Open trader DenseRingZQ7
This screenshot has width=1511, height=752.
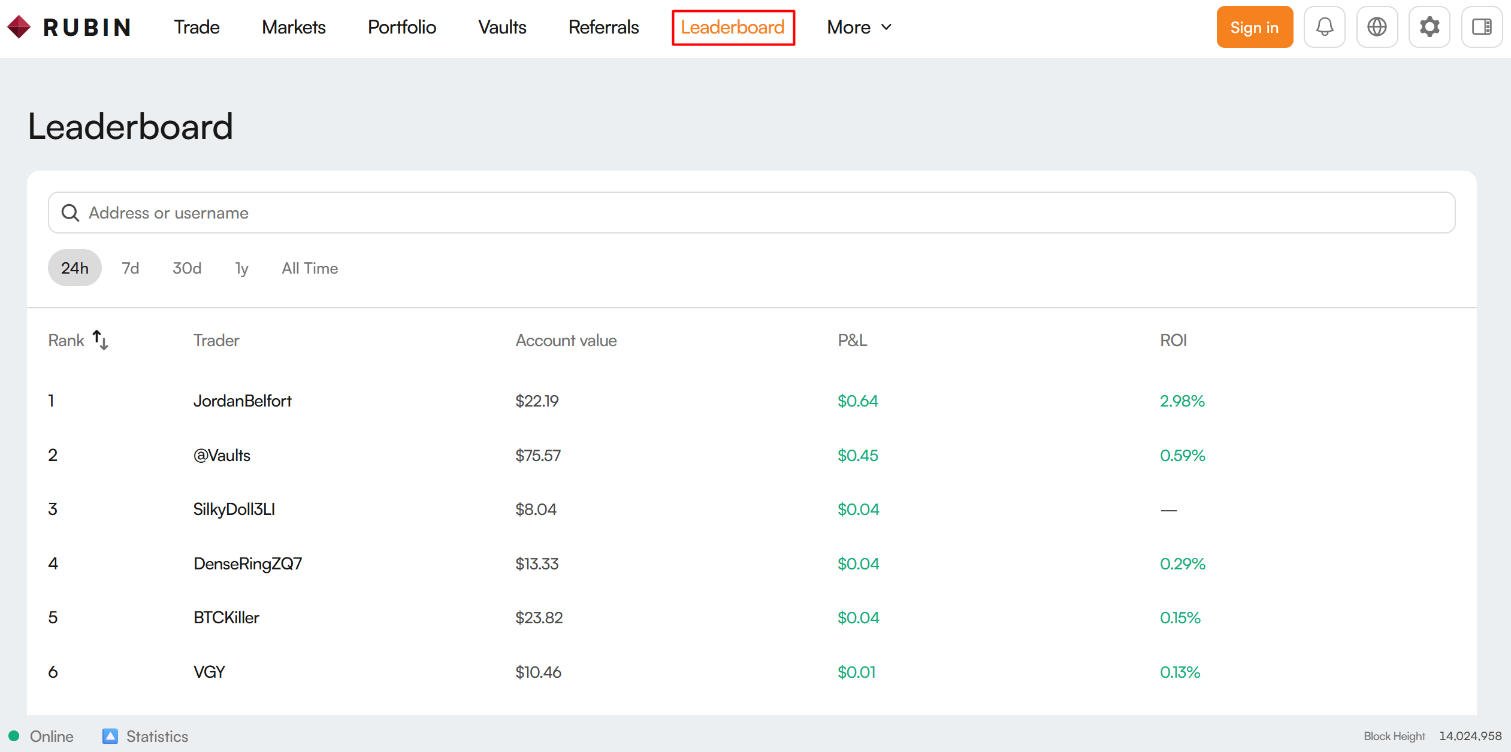coord(247,563)
